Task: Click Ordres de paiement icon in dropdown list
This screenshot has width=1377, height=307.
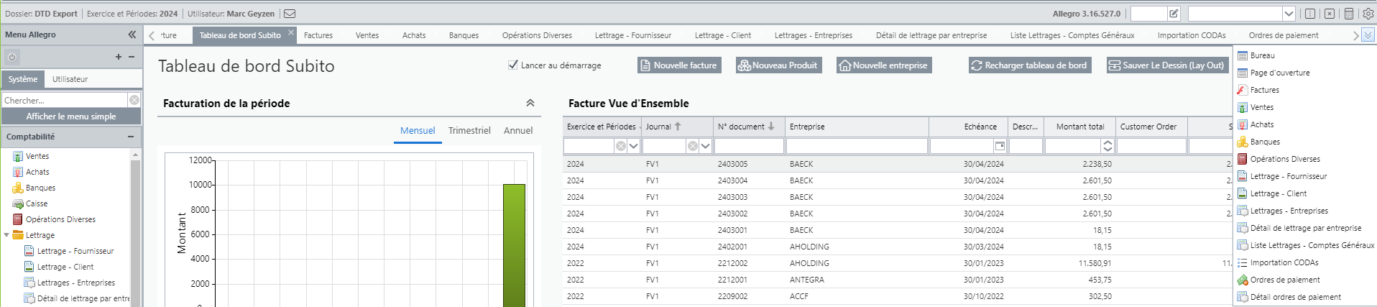Action: point(1242,280)
